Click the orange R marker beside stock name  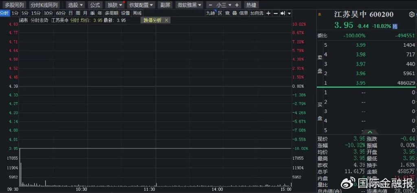[320, 15]
